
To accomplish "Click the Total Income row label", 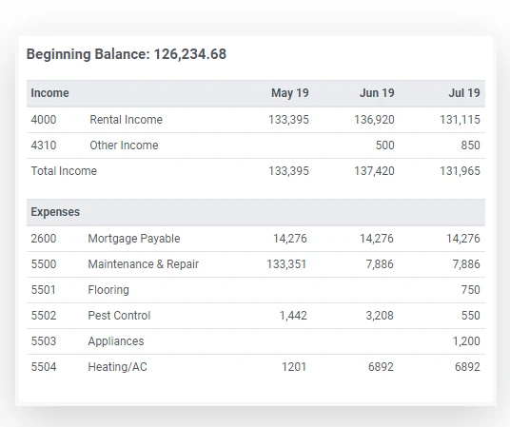I will coord(64,171).
